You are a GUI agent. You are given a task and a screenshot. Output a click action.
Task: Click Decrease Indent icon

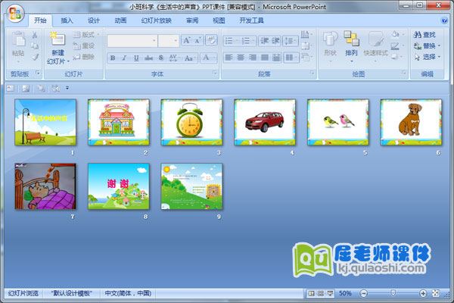point(264,41)
